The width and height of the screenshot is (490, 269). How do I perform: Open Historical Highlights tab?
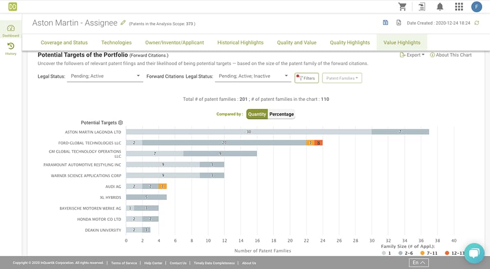tap(240, 43)
